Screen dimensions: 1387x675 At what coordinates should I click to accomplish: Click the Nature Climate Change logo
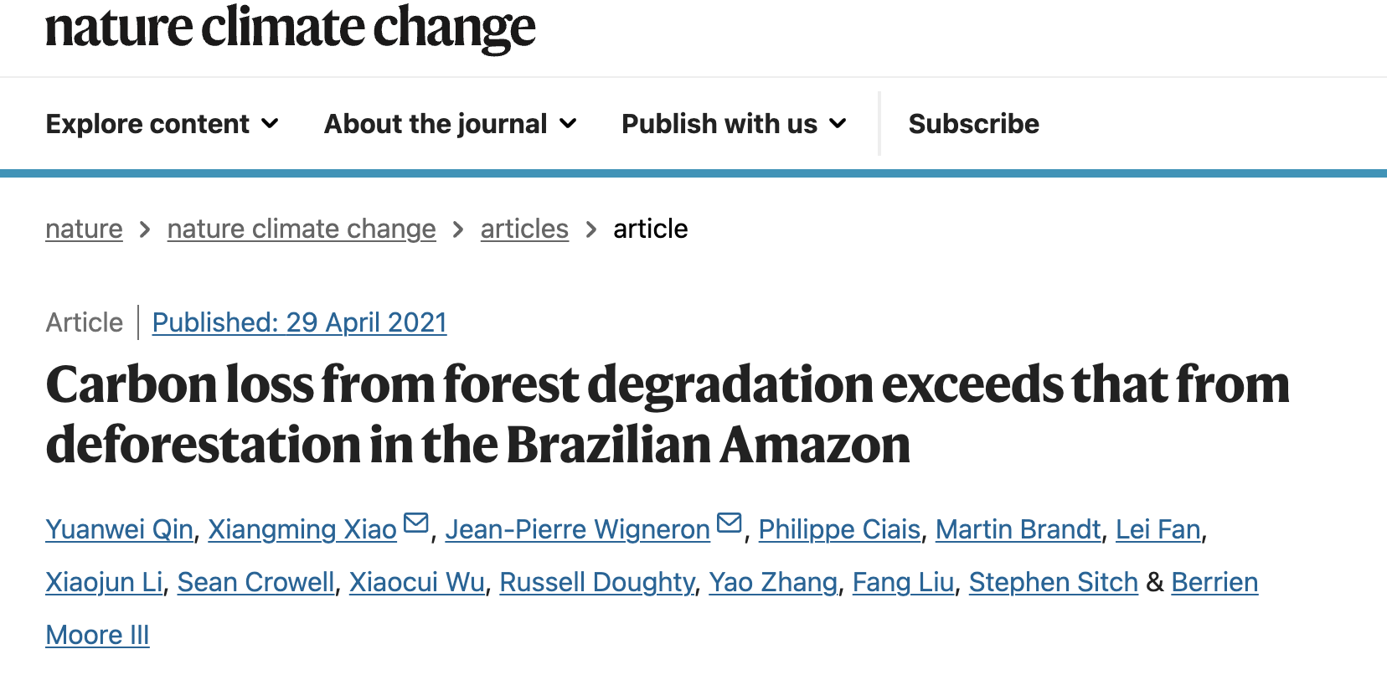click(x=290, y=27)
